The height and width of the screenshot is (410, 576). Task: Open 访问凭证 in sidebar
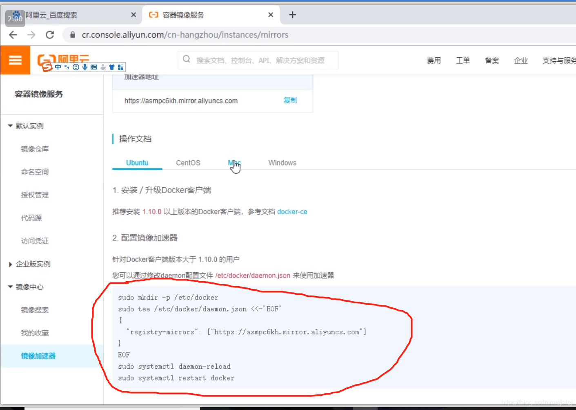coord(35,241)
